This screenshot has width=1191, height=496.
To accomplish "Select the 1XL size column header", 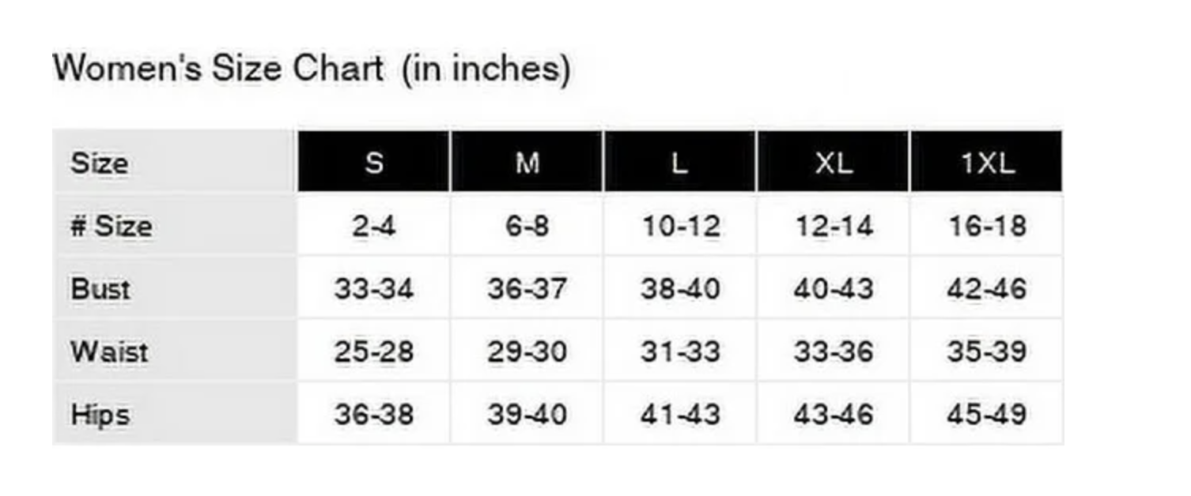I will (x=987, y=162).
